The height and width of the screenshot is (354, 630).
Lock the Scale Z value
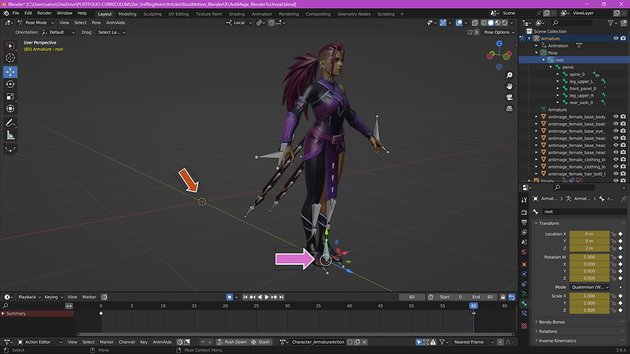613,310
